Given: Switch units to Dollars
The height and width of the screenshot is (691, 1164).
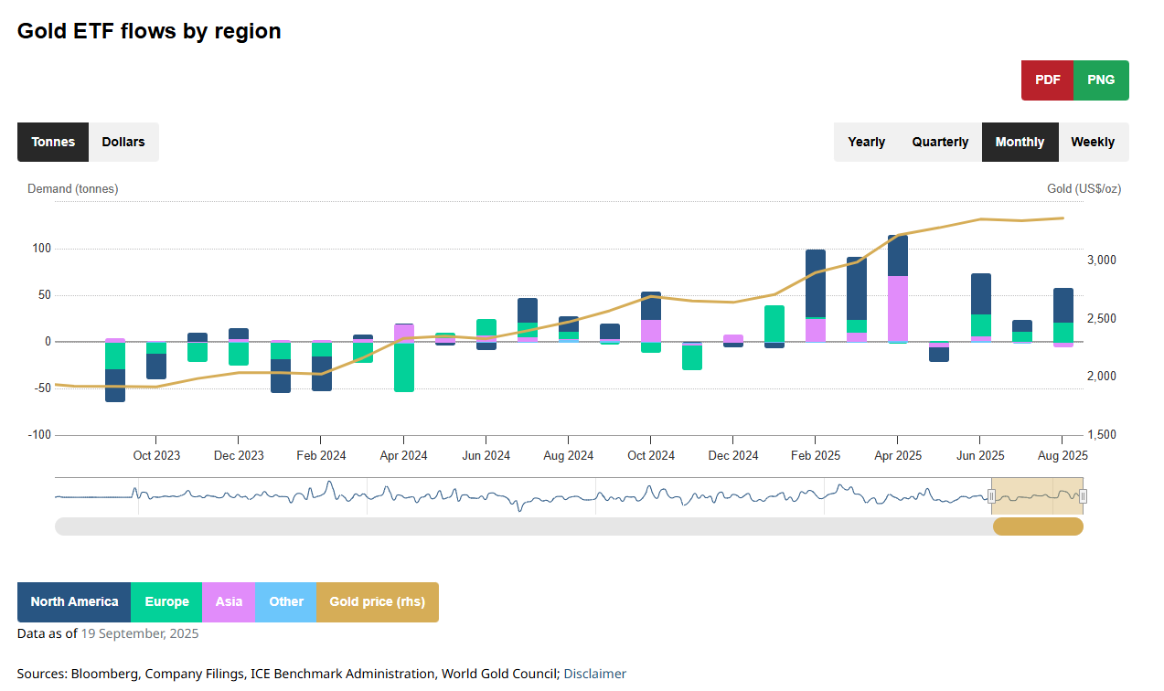Looking at the screenshot, I should [123, 143].
